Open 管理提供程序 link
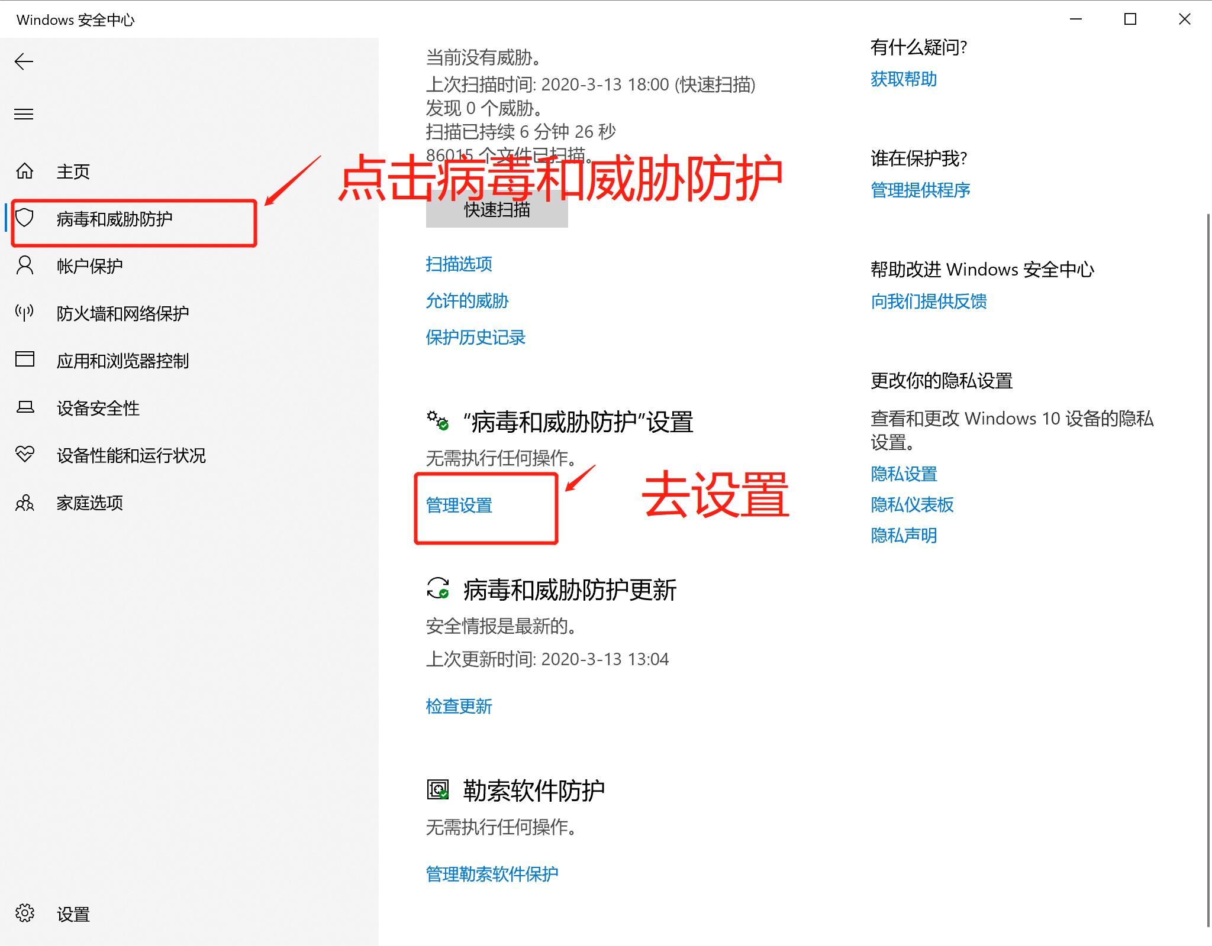Image resolution: width=1212 pixels, height=946 pixels. (x=920, y=190)
